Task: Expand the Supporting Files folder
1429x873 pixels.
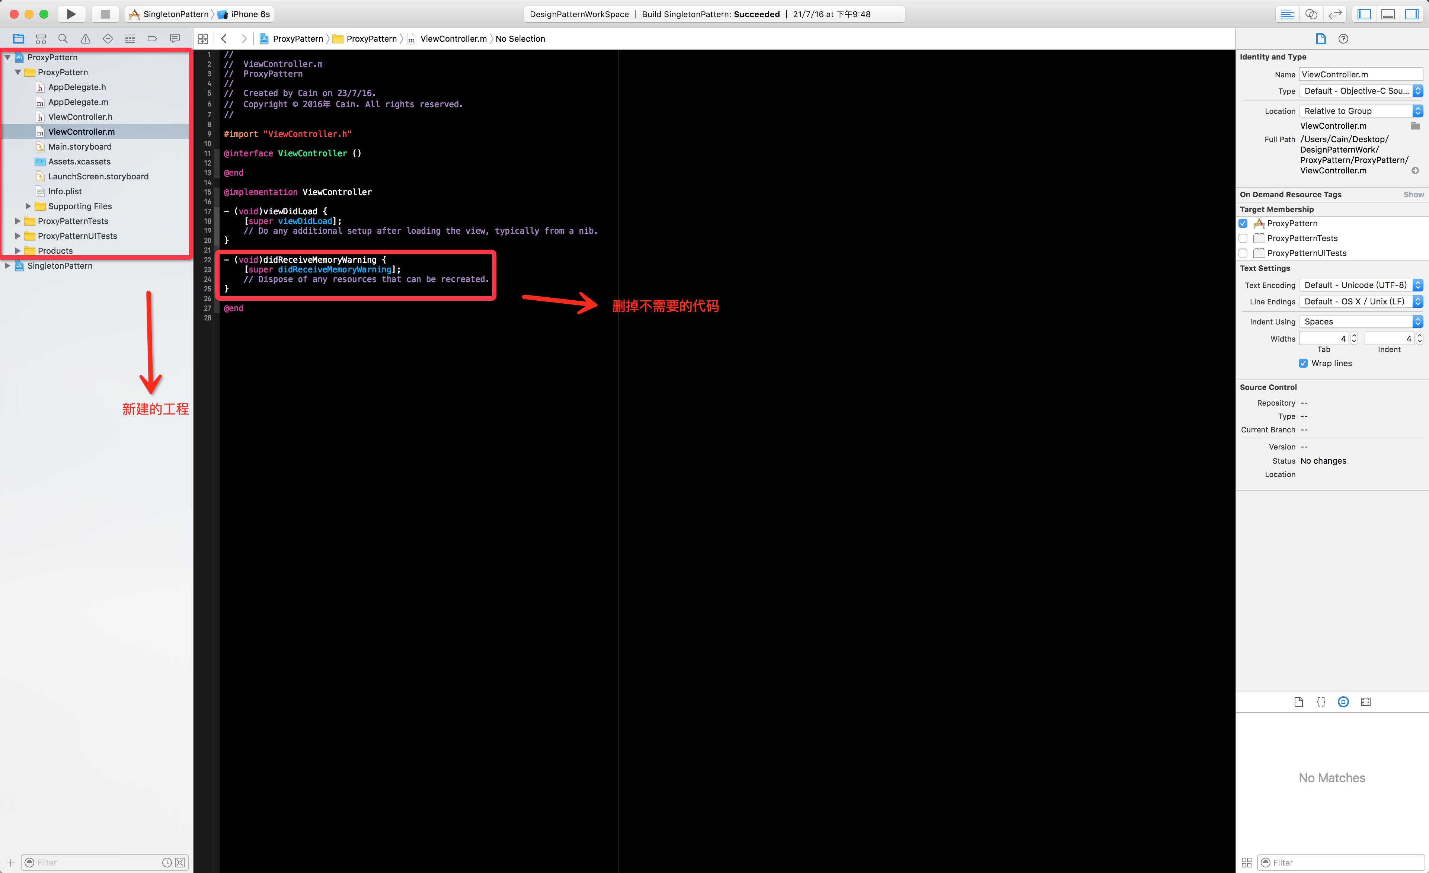Action: (28, 206)
